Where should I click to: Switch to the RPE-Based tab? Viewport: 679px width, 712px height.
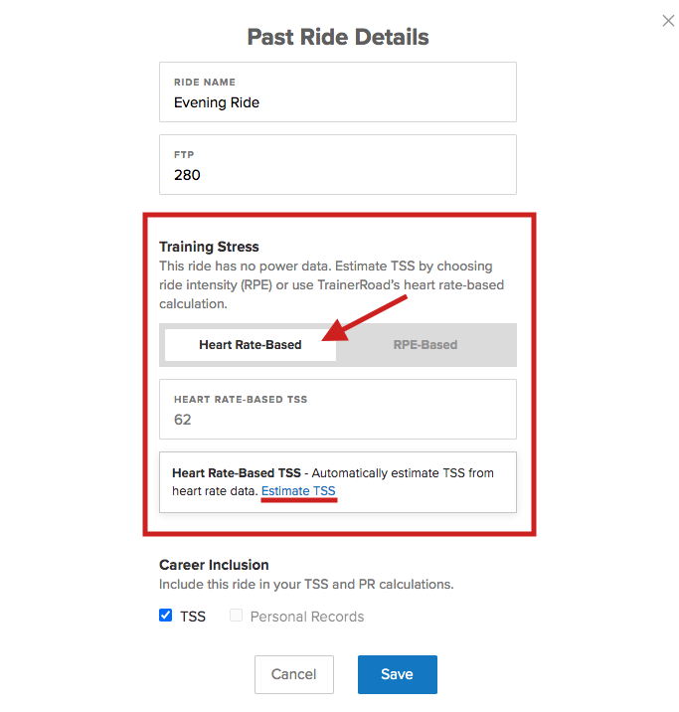[425, 345]
